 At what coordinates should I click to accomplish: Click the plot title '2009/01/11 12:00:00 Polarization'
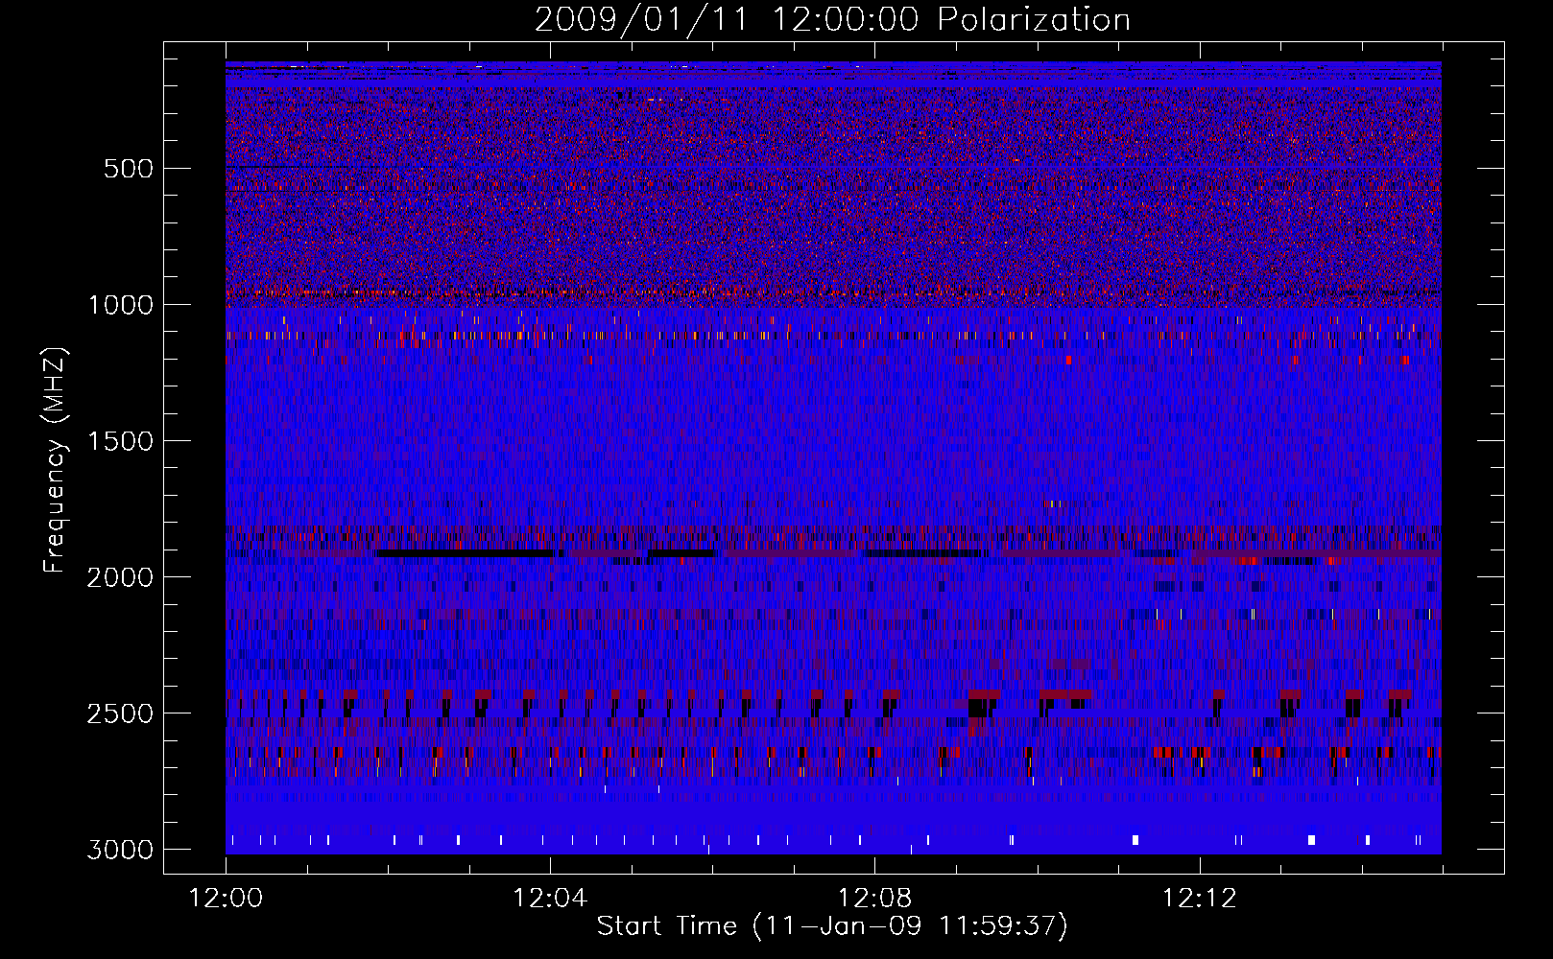(832, 19)
